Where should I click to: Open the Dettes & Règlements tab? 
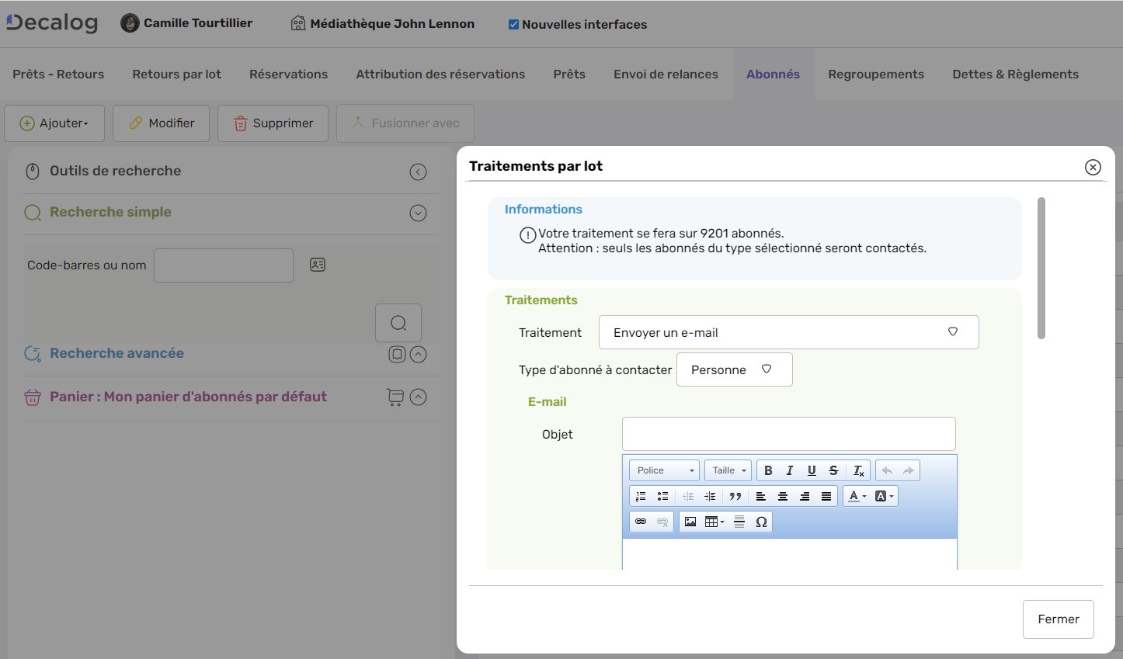[1016, 74]
